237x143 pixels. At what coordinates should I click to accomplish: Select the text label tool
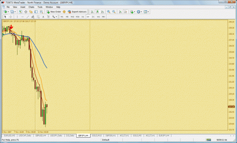[49, 17]
